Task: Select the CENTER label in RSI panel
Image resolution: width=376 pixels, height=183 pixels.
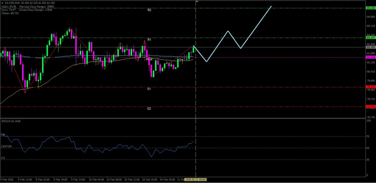Action: tap(6, 146)
